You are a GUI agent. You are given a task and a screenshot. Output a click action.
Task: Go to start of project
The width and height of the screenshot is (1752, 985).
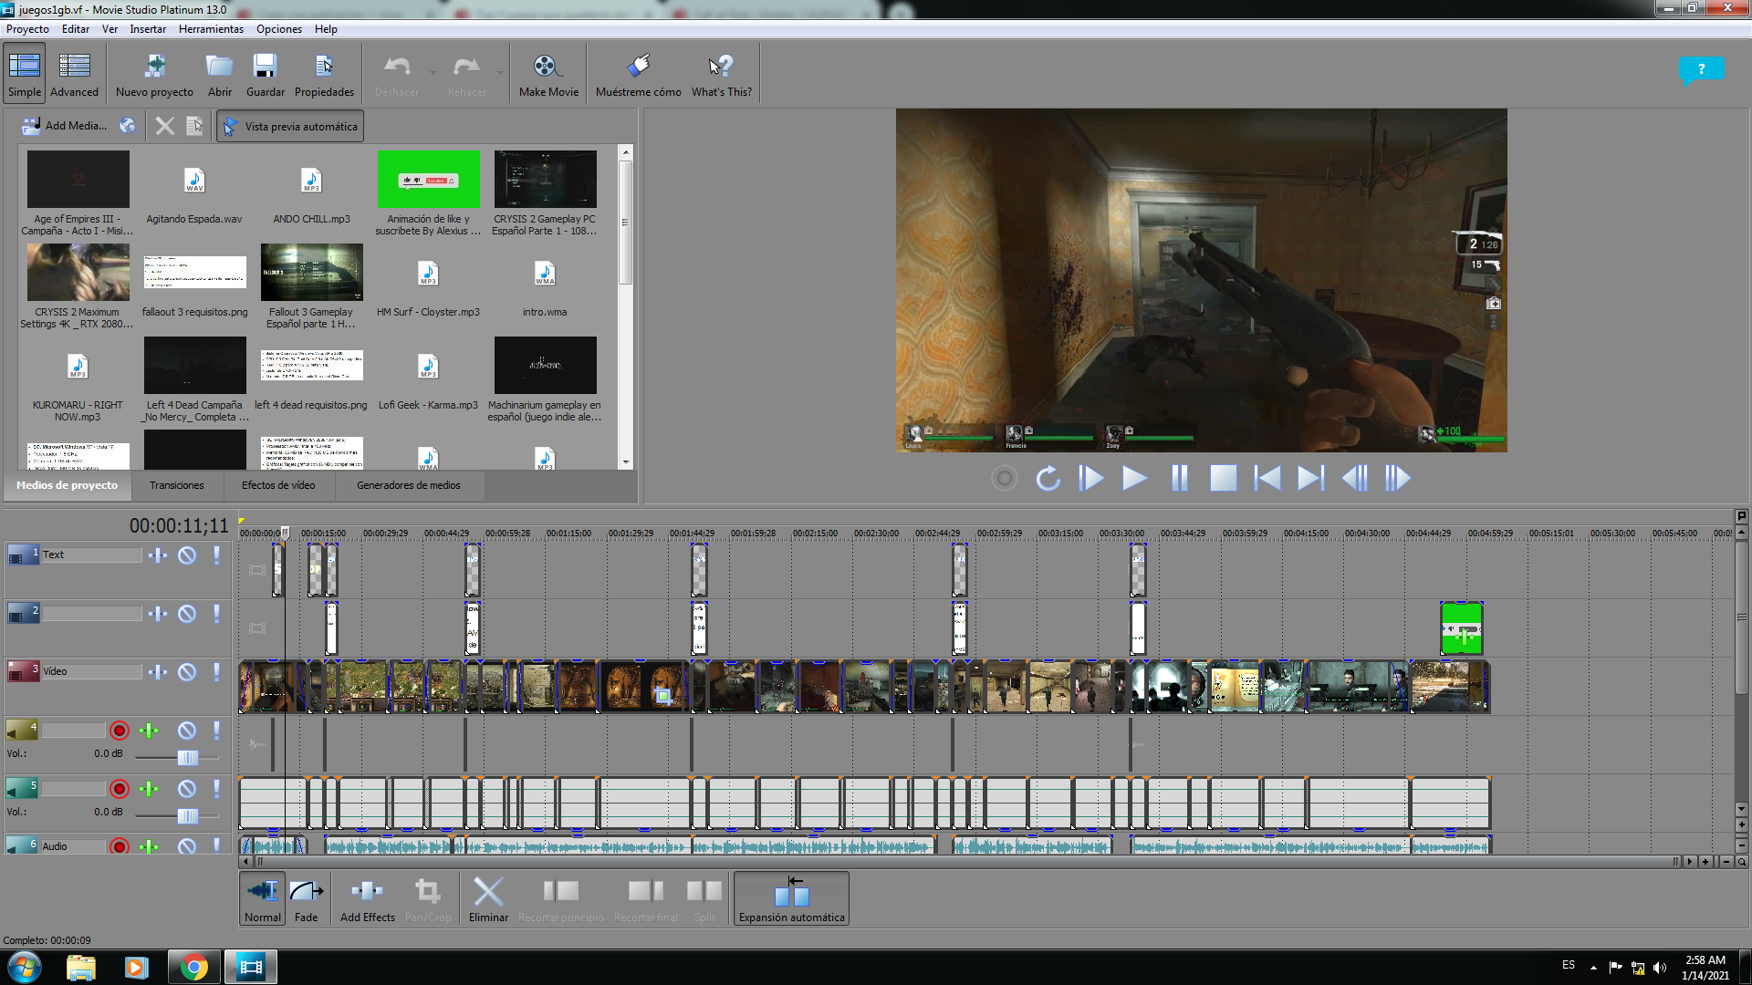(1267, 478)
